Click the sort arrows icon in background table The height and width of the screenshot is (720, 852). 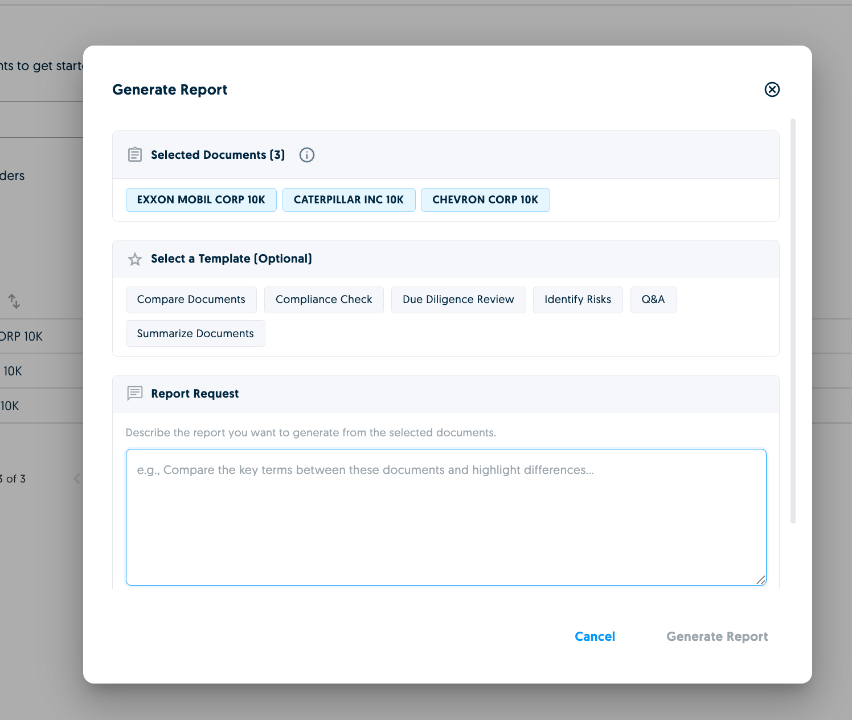coord(14,301)
